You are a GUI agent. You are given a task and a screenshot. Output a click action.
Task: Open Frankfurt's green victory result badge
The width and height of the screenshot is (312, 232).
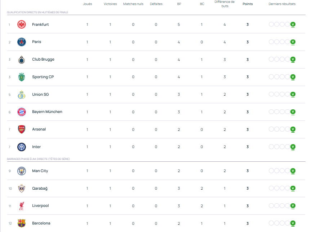293,24
